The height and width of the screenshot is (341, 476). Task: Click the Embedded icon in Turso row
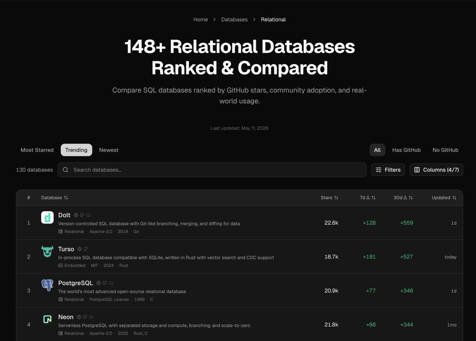[60, 266]
